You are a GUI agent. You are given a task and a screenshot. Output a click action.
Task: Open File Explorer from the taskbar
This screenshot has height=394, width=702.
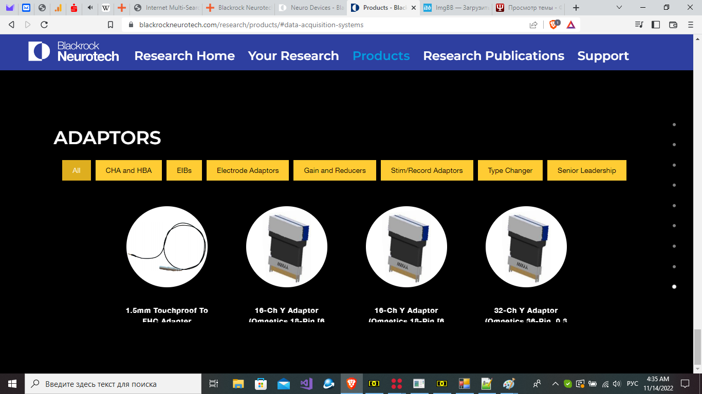238,383
